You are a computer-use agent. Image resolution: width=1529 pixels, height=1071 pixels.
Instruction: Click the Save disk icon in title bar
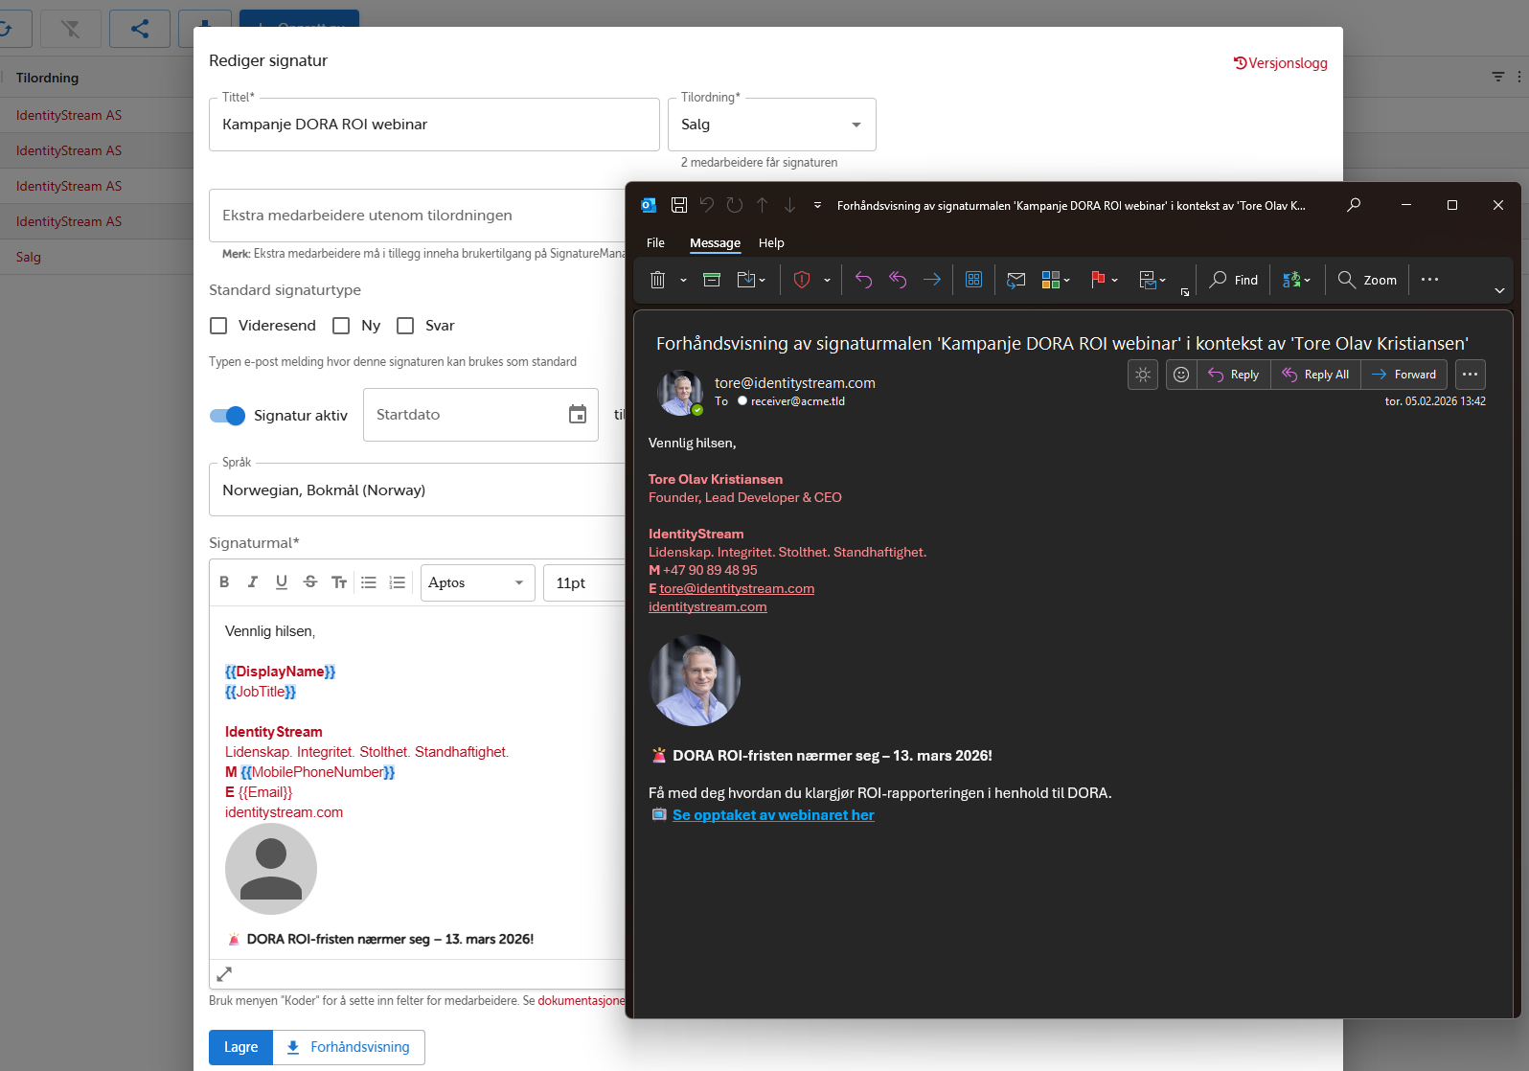pyautogui.click(x=679, y=205)
